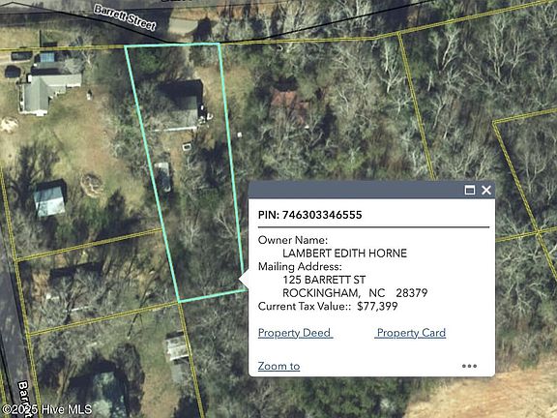The height and width of the screenshot is (418, 557).
Task: Click the round brush pile in the left yard
Action: point(92,185)
